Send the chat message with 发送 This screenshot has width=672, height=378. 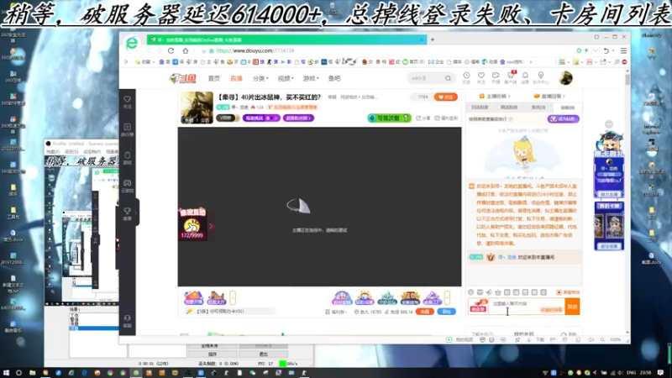click(x=572, y=307)
